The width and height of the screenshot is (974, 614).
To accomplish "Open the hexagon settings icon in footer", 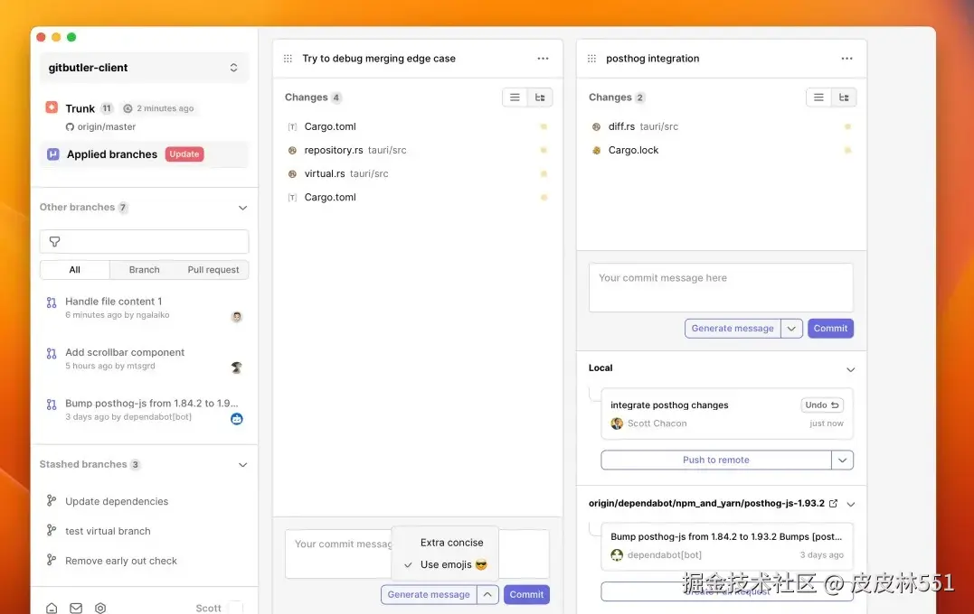I will (x=100, y=608).
